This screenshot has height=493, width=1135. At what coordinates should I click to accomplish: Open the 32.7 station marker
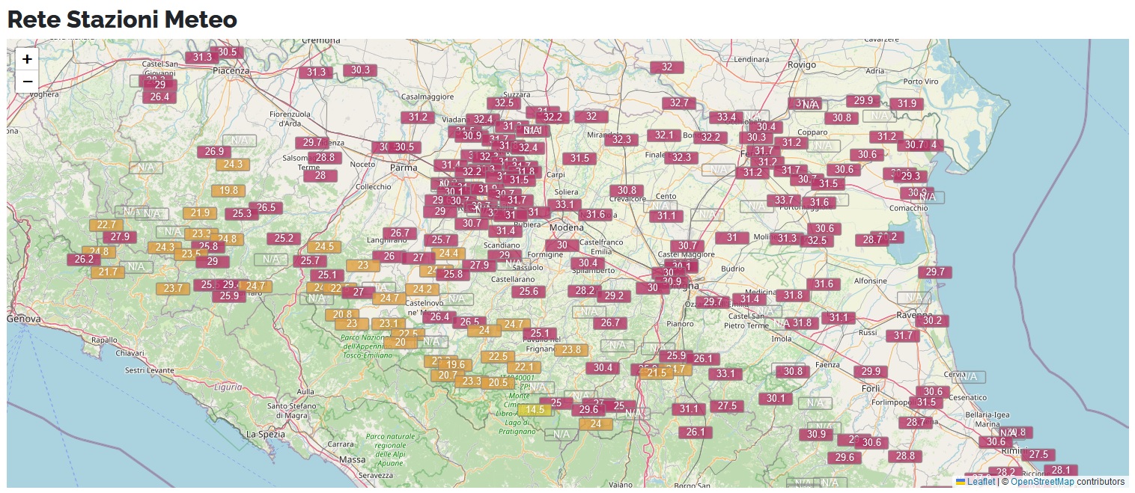click(679, 103)
